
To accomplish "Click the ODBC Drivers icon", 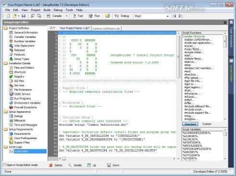I will coord(11,94).
